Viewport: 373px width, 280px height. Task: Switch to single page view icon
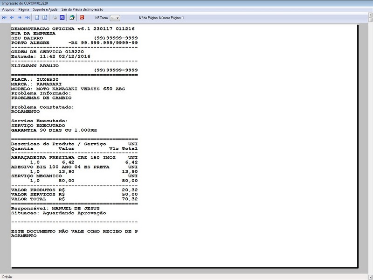click(x=37, y=18)
